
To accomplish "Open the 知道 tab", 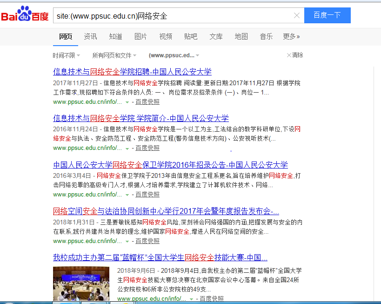I will click(x=115, y=37).
